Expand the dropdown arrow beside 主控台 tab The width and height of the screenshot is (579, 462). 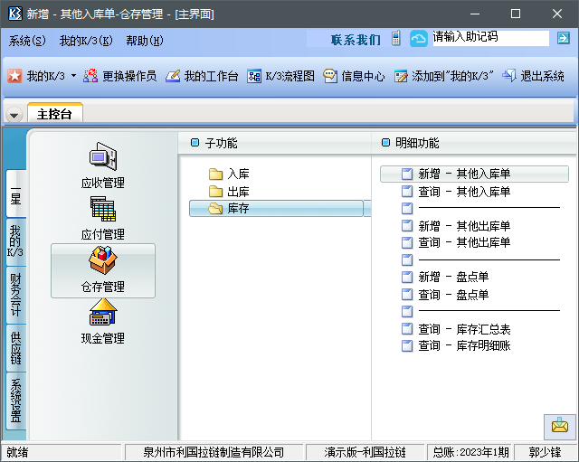coord(14,115)
